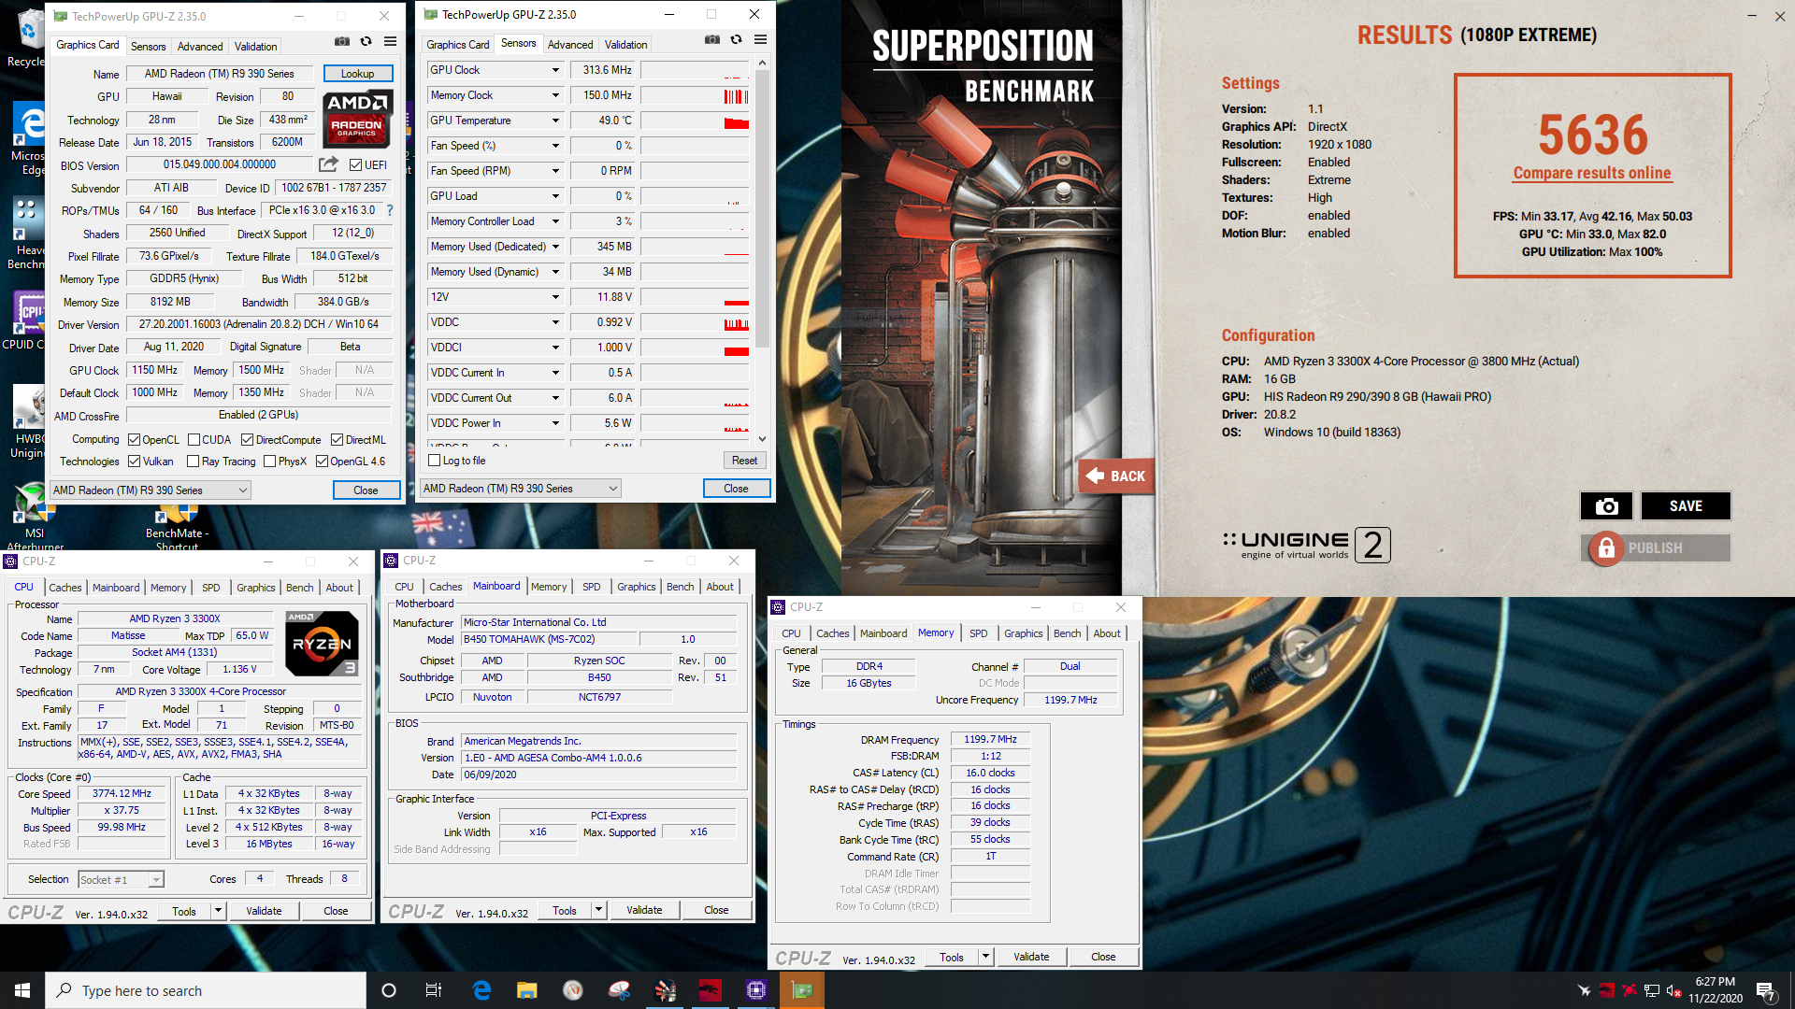Click screenshot camera icon in GPU-Z Sensors window
The height and width of the screenshot is (1009, 1795).
[712, 40]
